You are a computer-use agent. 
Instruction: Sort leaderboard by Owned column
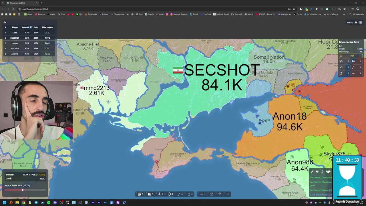[27, 27]
